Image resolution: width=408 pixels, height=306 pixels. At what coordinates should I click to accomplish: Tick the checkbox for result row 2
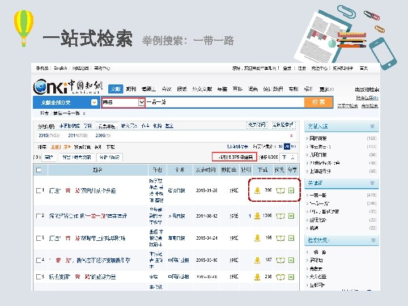tap(39, 216)
